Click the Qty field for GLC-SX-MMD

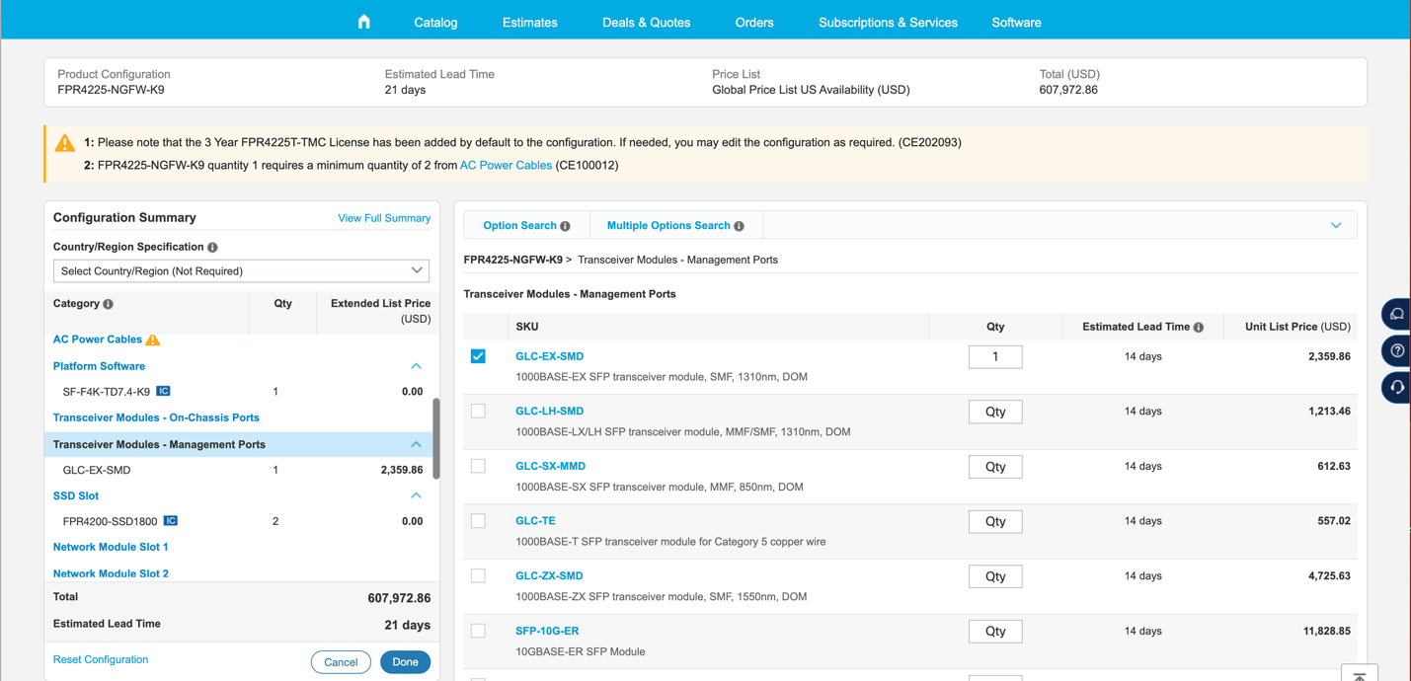[995, 466]
